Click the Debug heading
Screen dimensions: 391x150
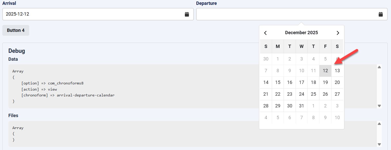point(16,51)
